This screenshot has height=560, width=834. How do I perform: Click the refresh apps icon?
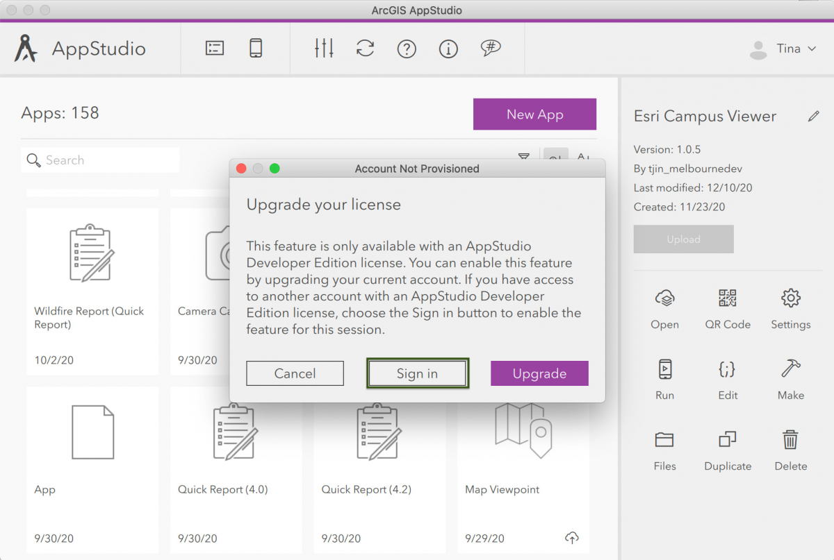[x=365, y=48]
